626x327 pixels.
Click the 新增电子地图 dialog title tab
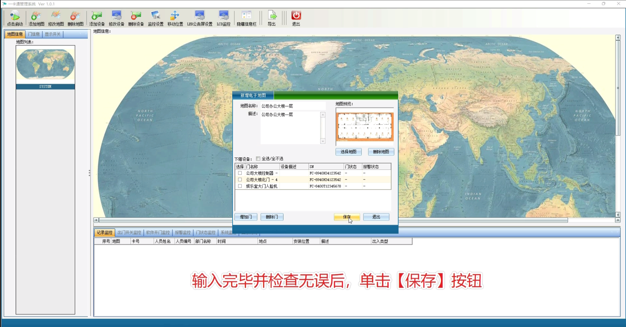[x=253, y=95]
